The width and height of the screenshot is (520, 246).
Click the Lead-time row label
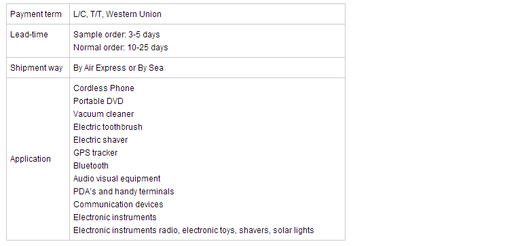tap(29, 35)
